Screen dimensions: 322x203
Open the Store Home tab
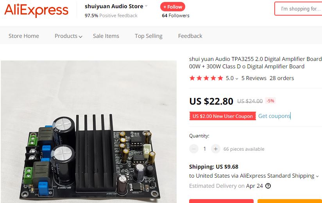coord(24,36)
